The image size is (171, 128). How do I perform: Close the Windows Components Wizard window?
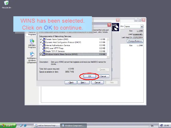click(x=118, y=20)
